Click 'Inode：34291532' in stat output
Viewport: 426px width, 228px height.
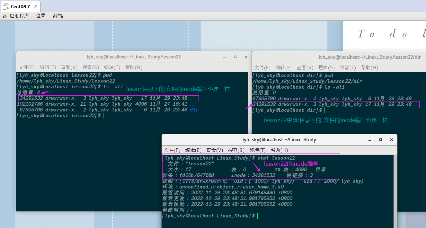pos(253,175)
